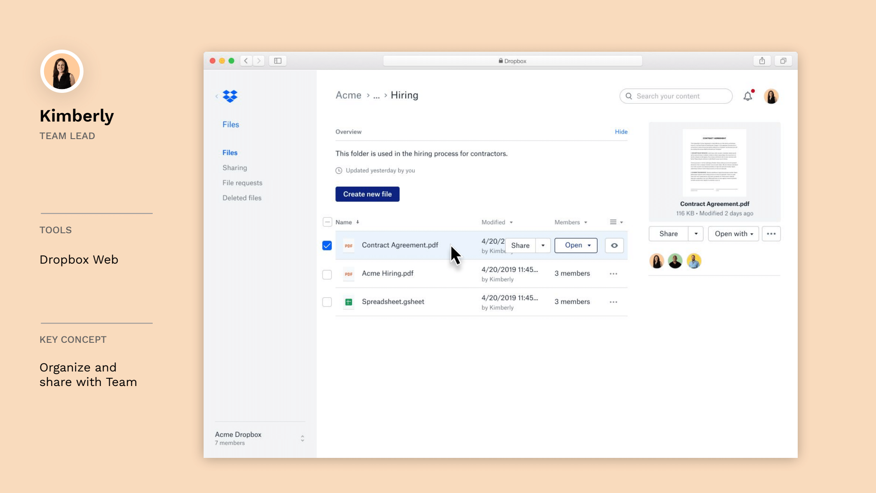This screenshot has width=876, height=493.
Task: Click the eye preview icon on Contract Agreement
Action: [x=614, y=246]
